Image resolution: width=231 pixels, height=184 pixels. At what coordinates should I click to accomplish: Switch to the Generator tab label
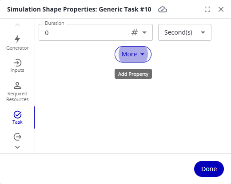pos(17,48)
